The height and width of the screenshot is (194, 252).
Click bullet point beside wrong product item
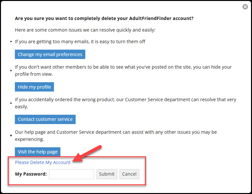click(11, 103)
